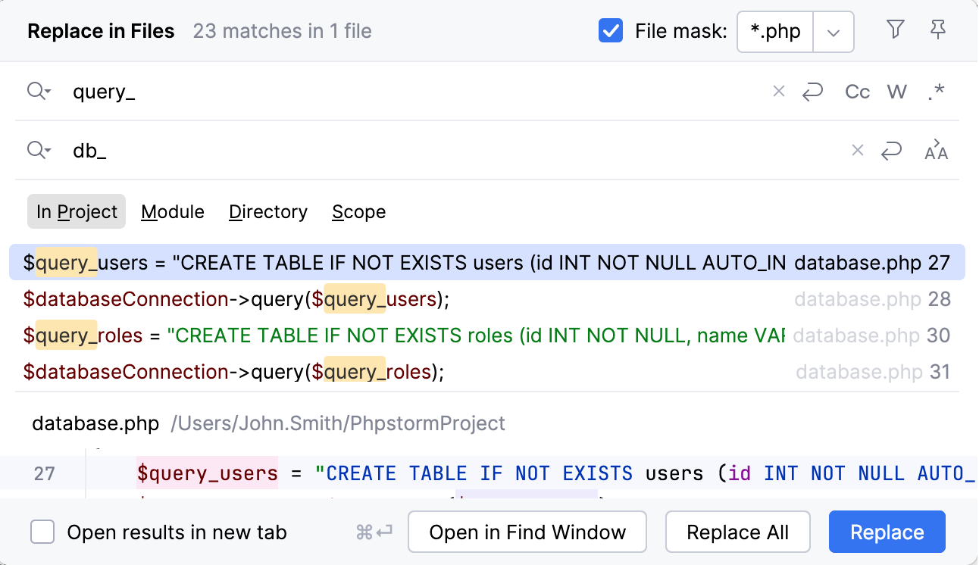Open the file mask dropdown
This screenshot has height=565, width=979.
coord(833,32)
